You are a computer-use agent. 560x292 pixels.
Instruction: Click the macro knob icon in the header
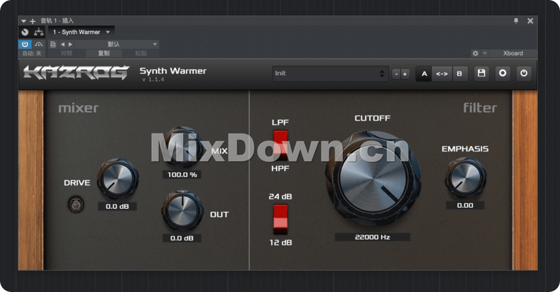click(25, 32)
